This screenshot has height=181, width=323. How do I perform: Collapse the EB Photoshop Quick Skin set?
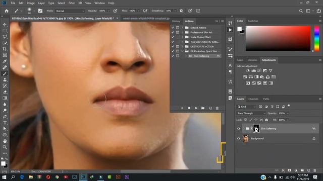[x=182, y=51]
